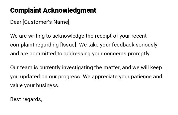Click the word "Complaint" in the title
Screen dimensions: 178x115
26,10
